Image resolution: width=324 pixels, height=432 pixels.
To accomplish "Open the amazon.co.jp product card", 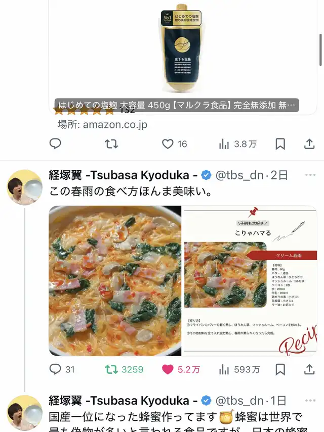I will 183,57.
